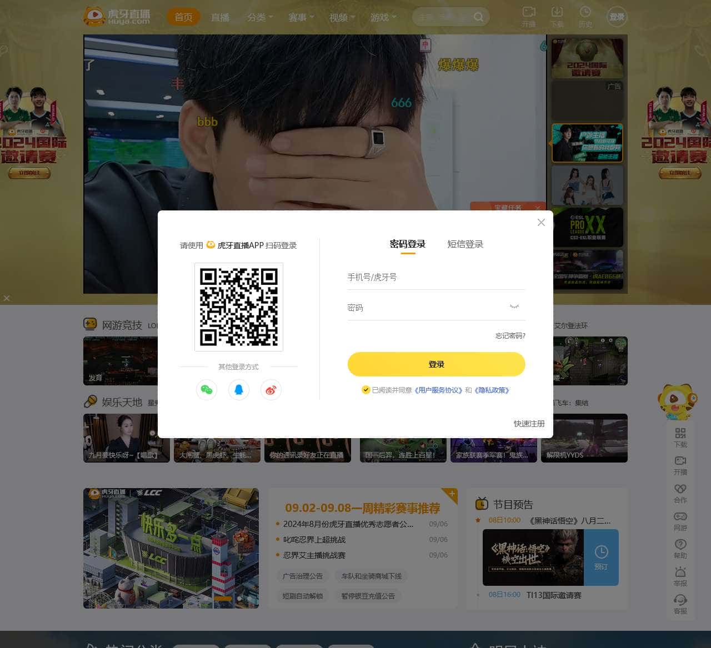
Task: Click the 短剧自动解锁 tag
Action: [303, 596]
